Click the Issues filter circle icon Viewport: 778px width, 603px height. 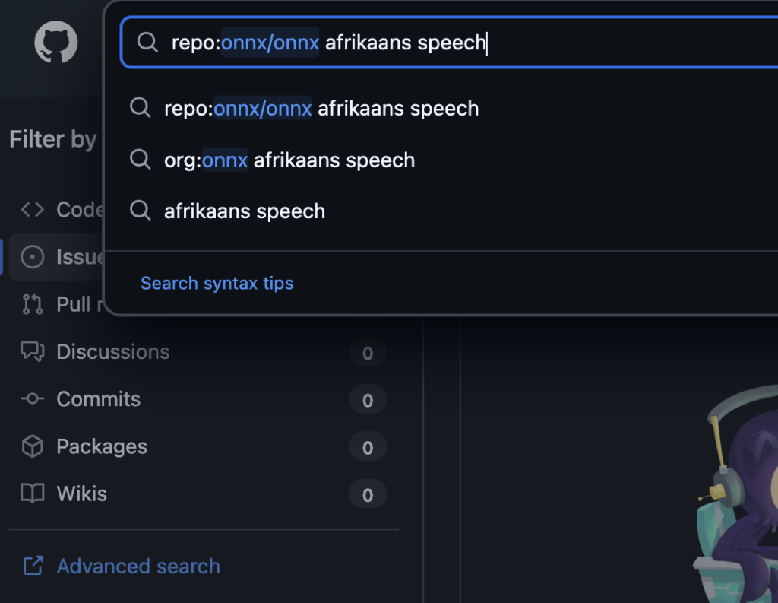click(32, 257)
